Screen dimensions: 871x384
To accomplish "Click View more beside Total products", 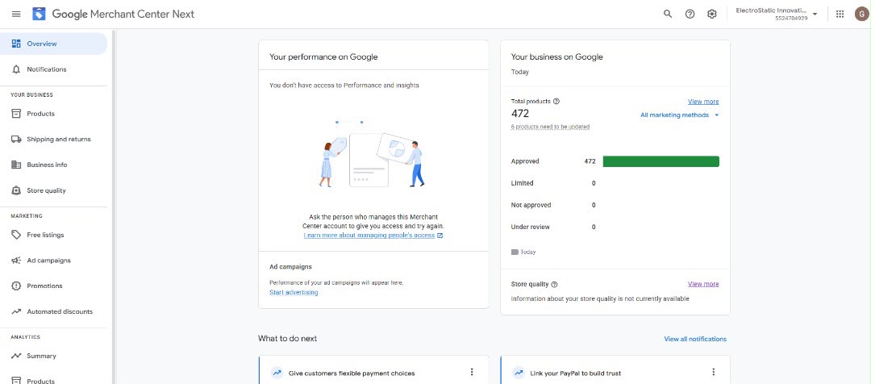I will (x=702, y=102).
